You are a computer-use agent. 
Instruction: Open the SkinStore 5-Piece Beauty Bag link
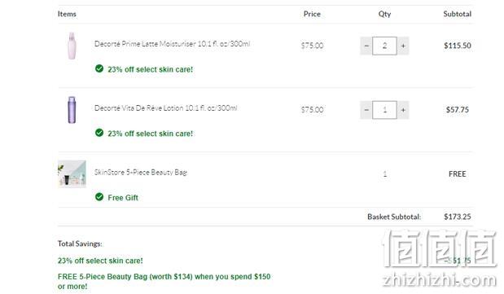(141, 173)
